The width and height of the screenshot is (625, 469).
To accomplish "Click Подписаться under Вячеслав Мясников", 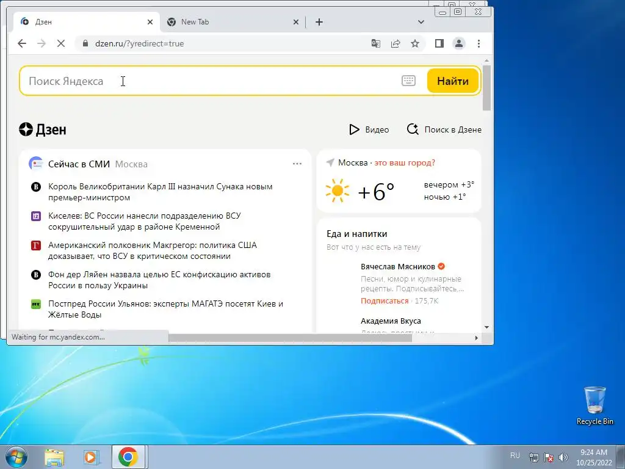I will [385, 300].
